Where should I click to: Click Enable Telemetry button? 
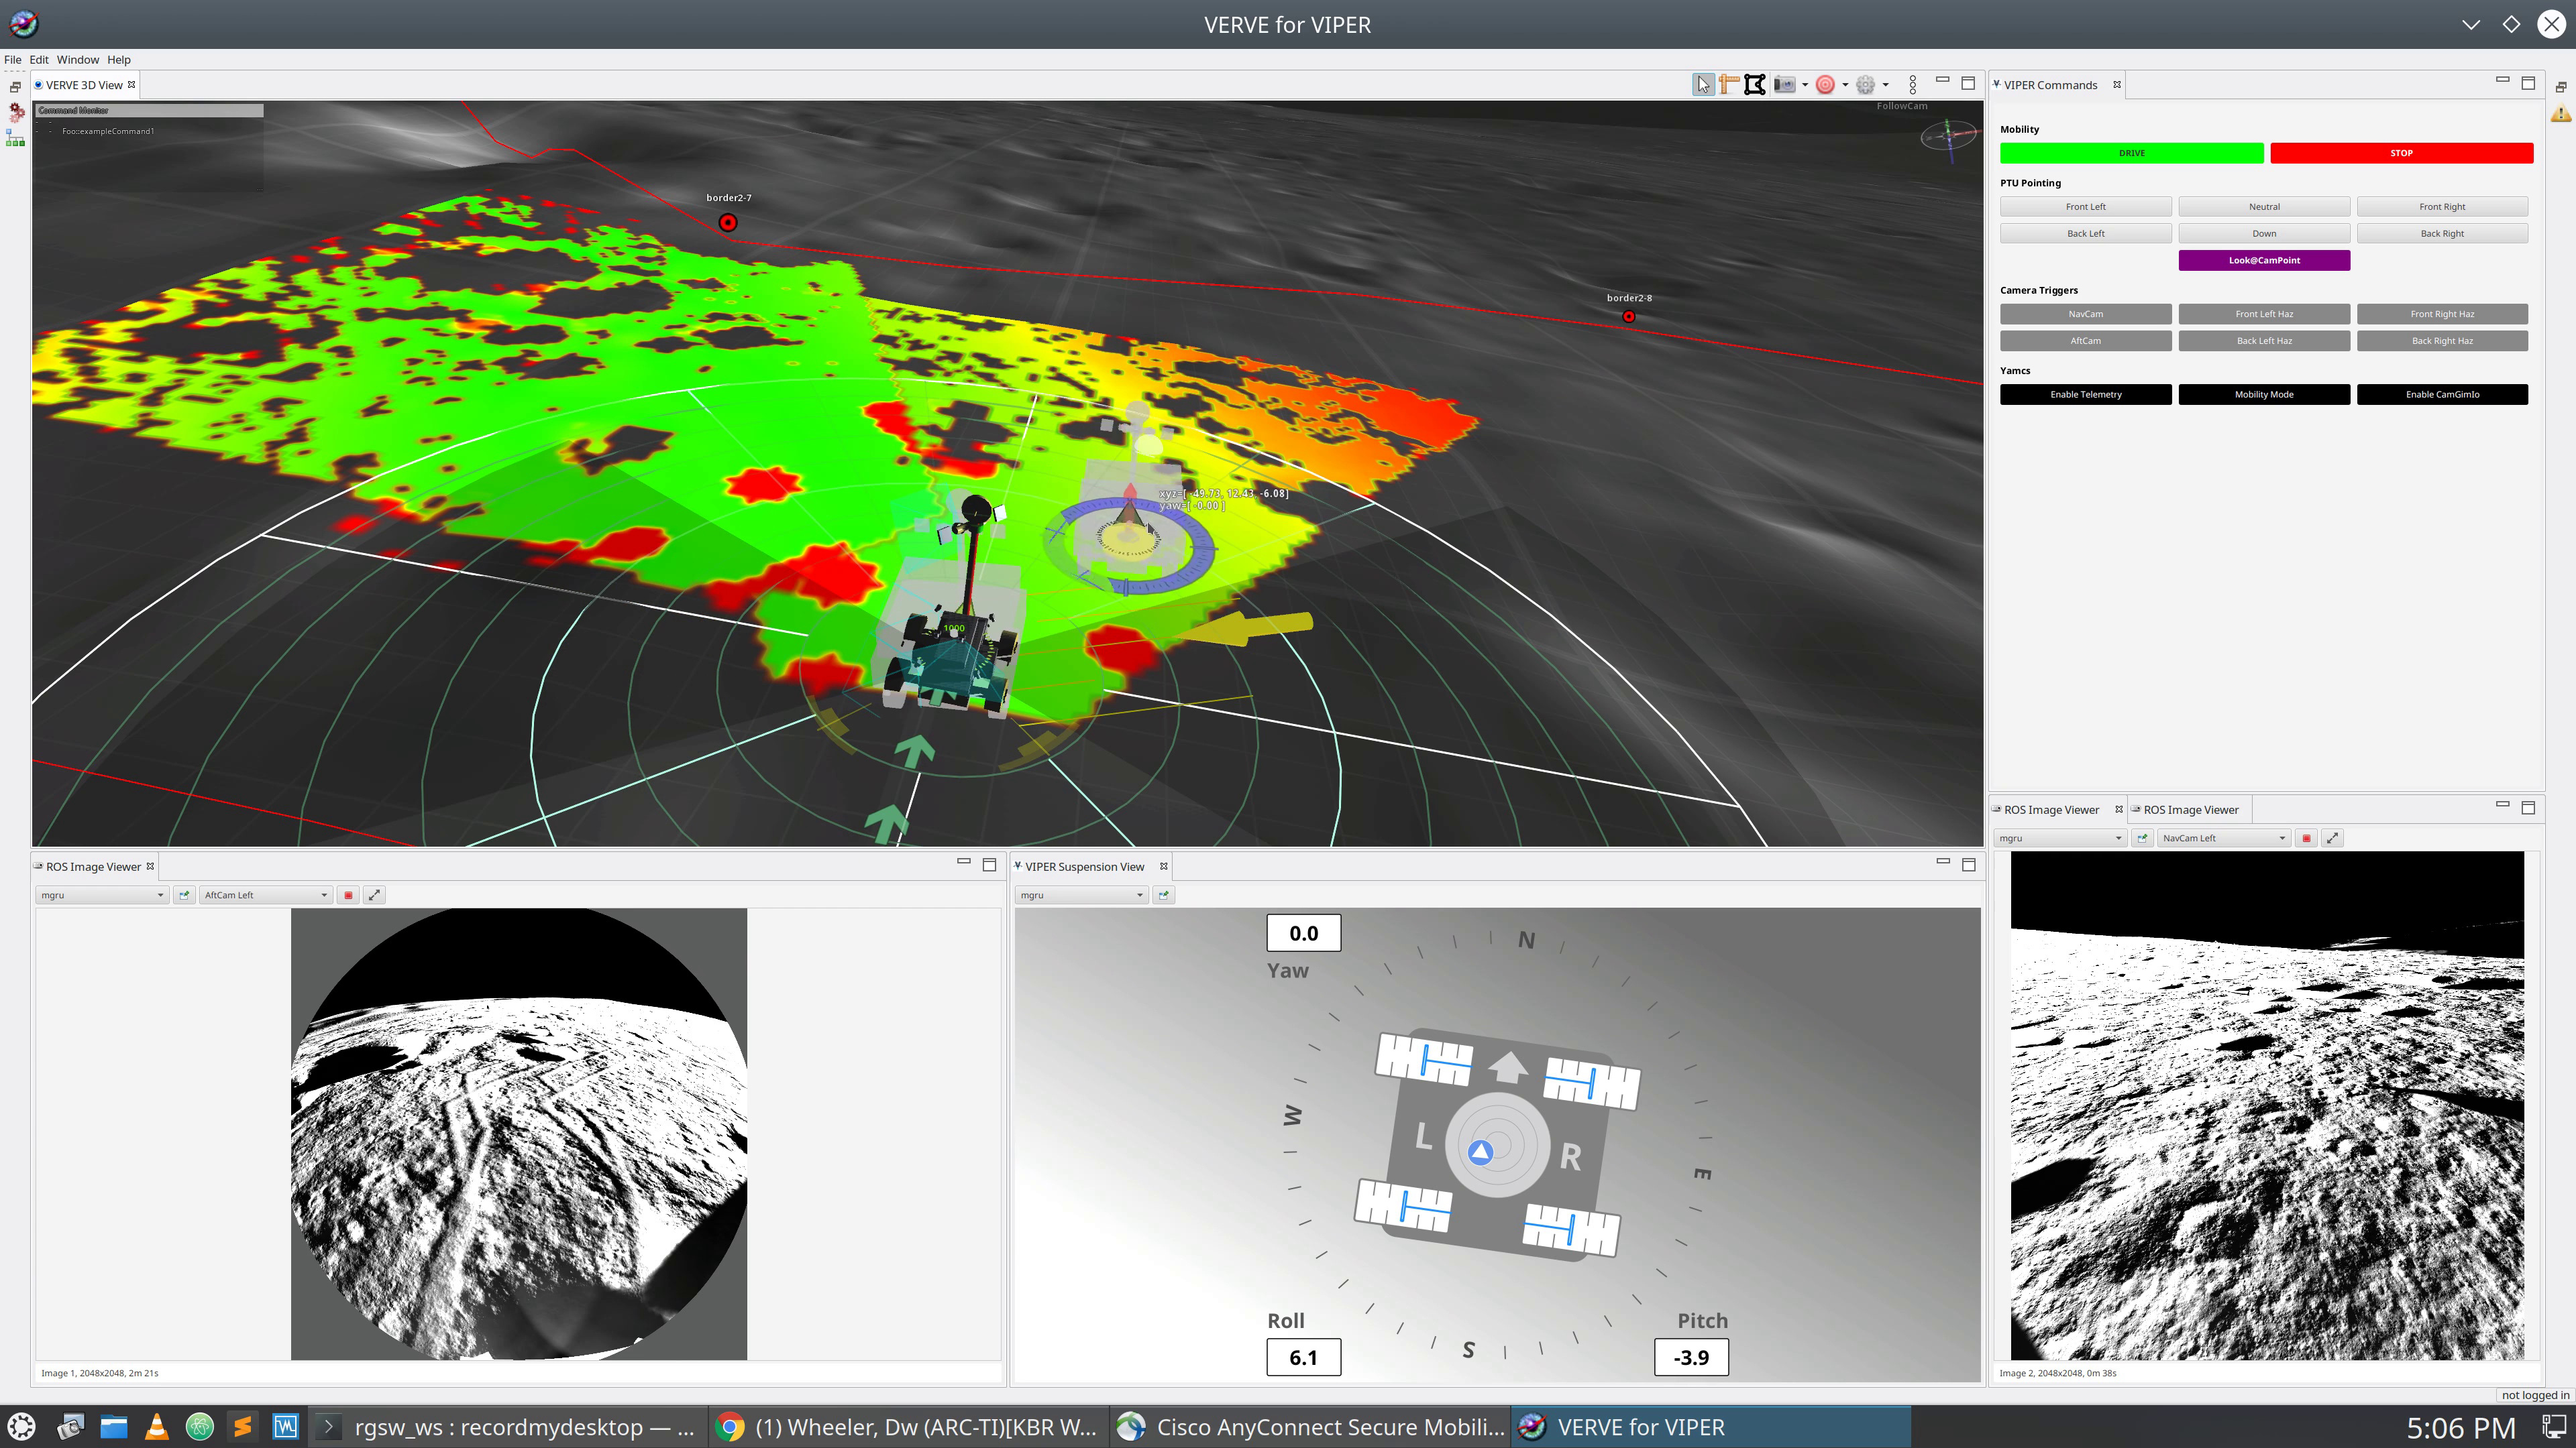[x=2085, y=395]
